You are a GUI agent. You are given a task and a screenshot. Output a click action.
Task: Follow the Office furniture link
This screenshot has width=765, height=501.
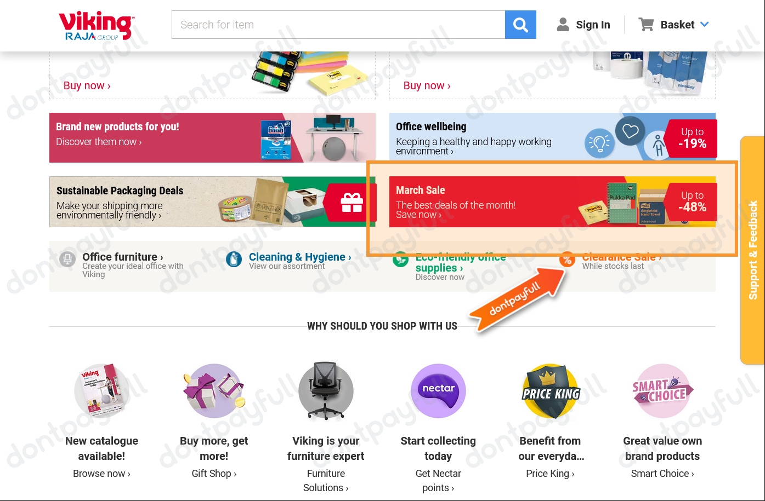[x=123, y=257]
